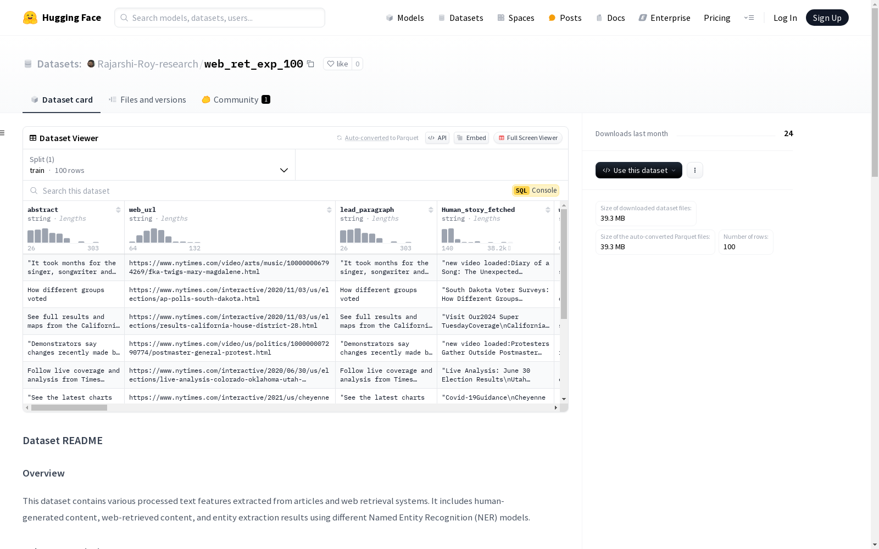Expand the Split train dropdown
The width and height of the screenshot is (879, 549).
[x=159, y=165]
